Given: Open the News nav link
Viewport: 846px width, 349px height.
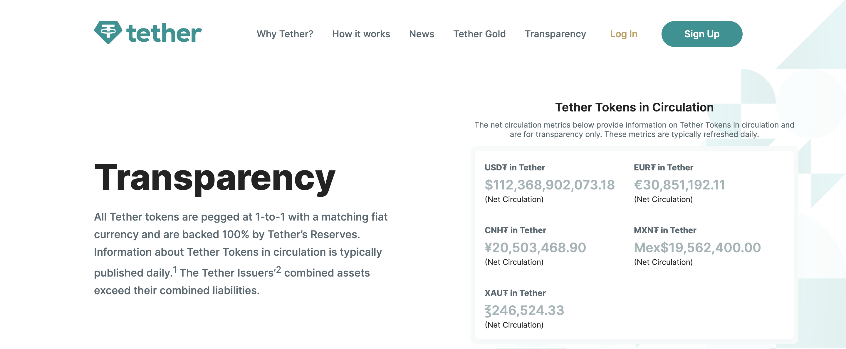Looking at the screenshot, I should tap(421, 34).
